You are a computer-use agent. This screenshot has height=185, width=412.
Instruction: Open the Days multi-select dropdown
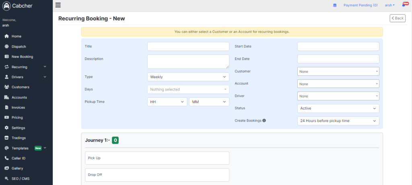tap(188, 89)
